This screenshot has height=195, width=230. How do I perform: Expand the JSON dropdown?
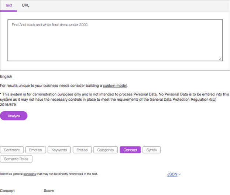tap(174, 174)
